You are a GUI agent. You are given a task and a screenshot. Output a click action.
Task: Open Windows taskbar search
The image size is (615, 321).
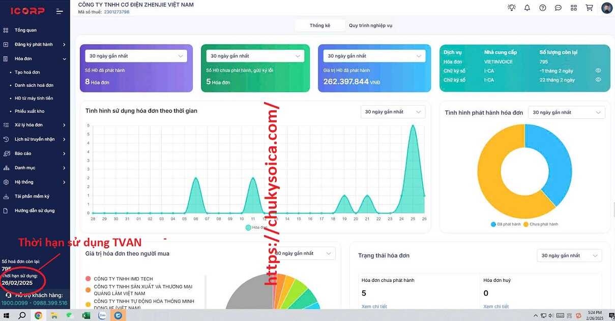coord(22,315)
